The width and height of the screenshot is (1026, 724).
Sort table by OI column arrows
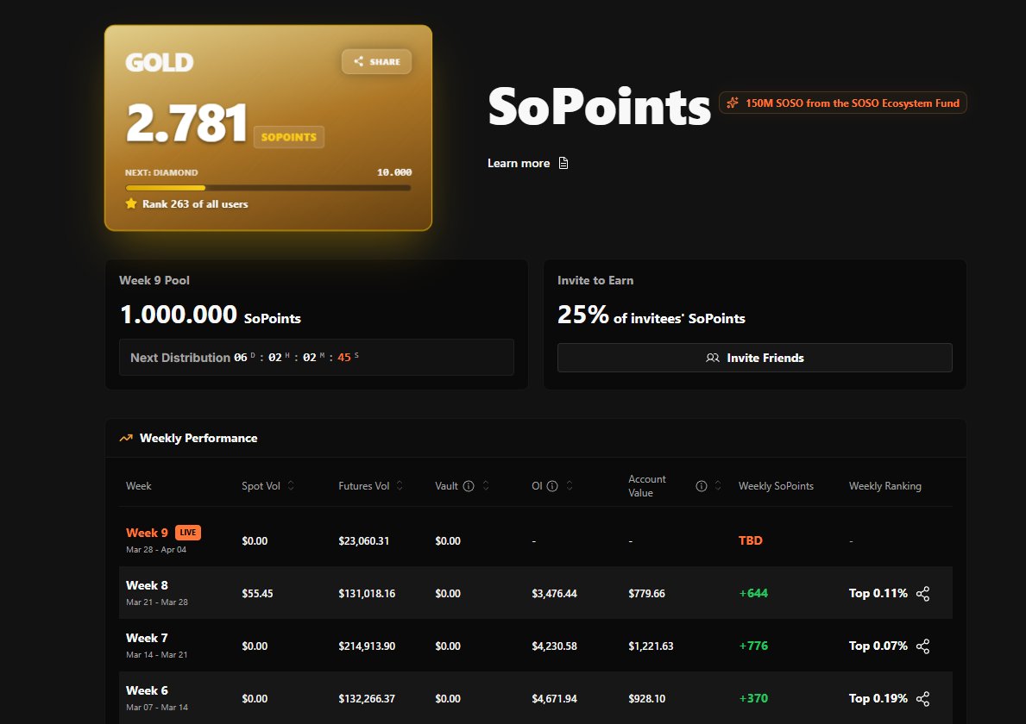pyautogui.click(x=570, y=485)
